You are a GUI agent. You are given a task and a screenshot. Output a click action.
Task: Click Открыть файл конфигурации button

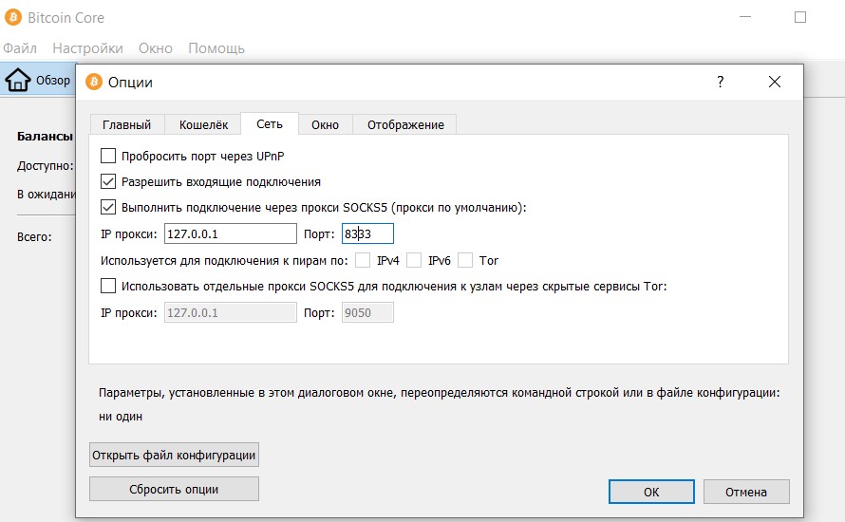(x=174, y=455)
